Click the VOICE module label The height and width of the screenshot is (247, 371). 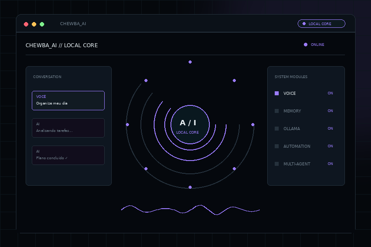coord(290,94)
